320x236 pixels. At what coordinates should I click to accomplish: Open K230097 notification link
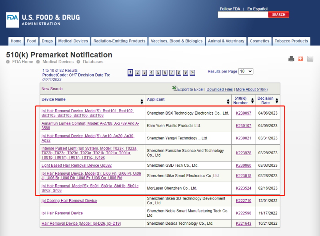tap(244, 113)
